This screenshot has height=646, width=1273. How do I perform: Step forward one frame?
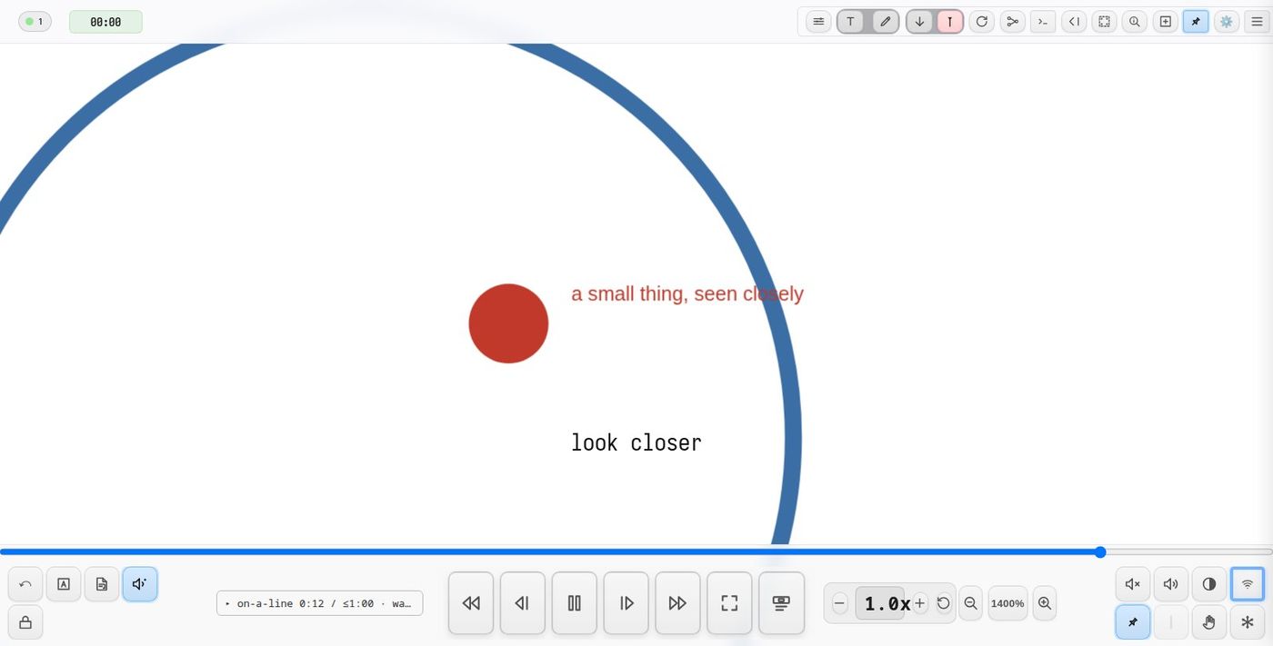click(626, 603)
